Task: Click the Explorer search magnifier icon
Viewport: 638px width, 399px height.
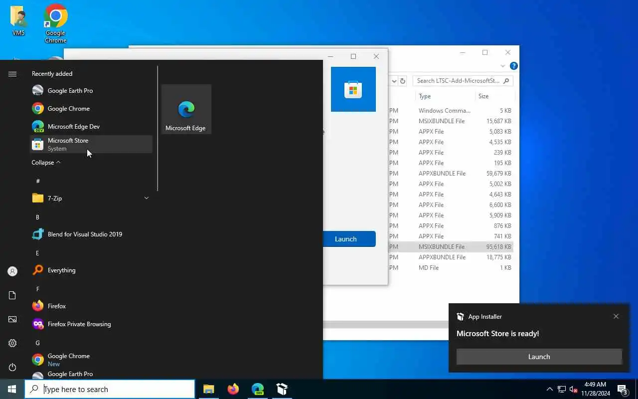Action: (x=506, y=81)
